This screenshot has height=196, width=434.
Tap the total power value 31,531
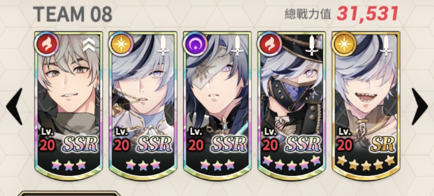pos(367,14)
